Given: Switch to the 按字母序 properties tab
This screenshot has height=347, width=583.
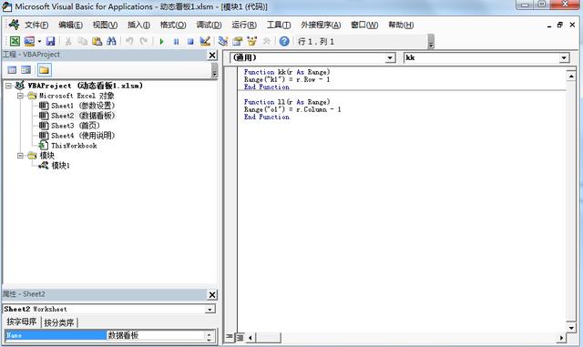Looking at the screenshot, I should [x=22, y=321].
